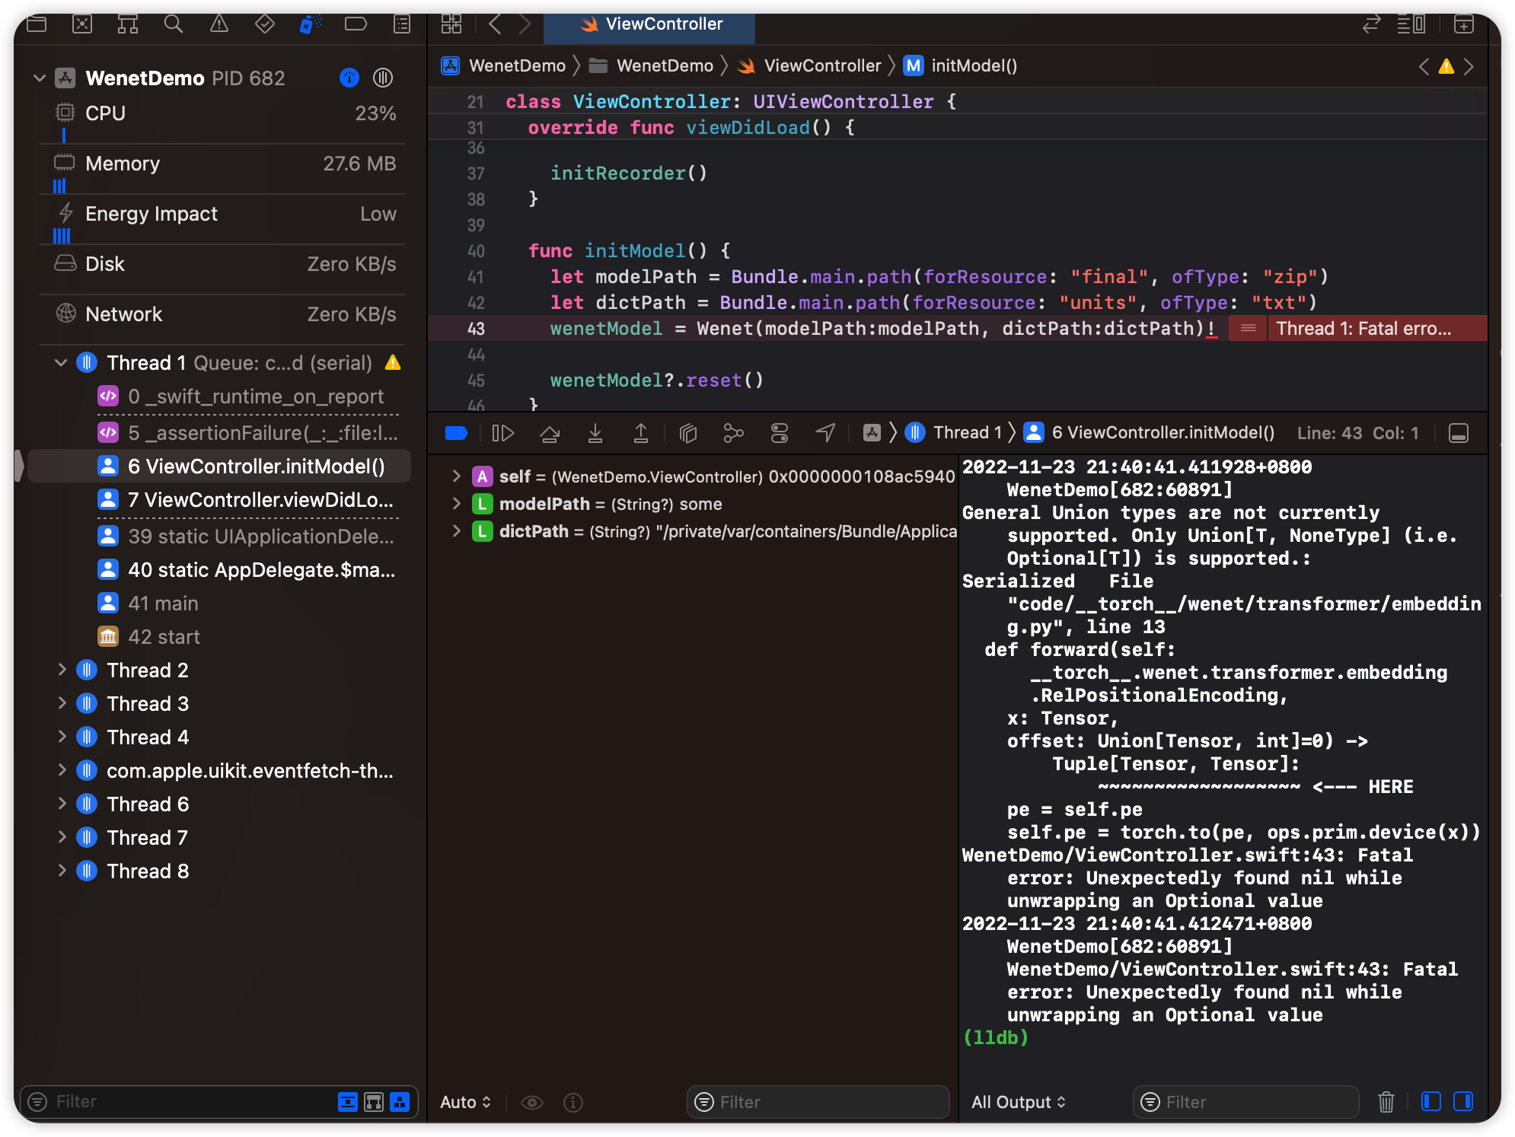Viewport: 1515px width, 1137px height.
Task: Show the Issue navigator warning triangle
Action: [x=218, y=24]
